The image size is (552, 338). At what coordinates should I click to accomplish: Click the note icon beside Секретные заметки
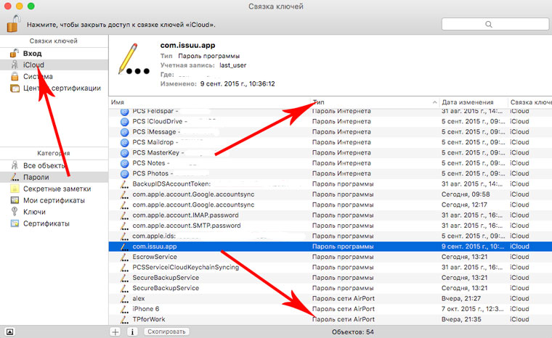(15, 189)
